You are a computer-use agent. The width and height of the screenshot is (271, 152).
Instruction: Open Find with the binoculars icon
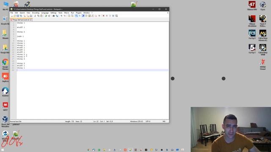(54, 16)
